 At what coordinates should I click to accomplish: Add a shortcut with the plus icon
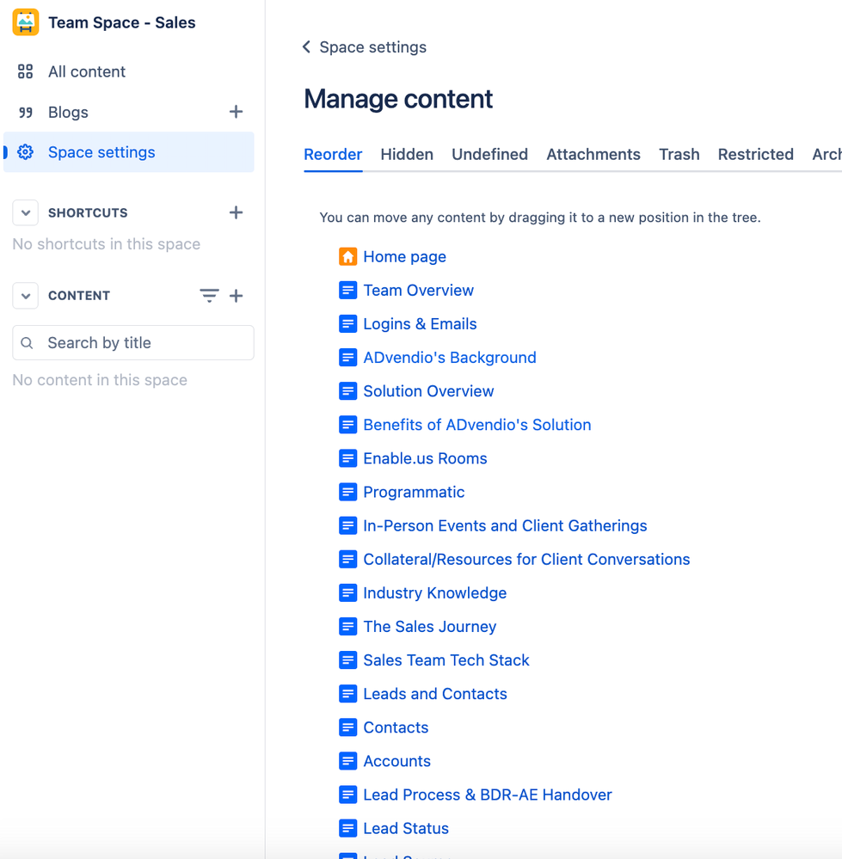[x=236, y=212]
